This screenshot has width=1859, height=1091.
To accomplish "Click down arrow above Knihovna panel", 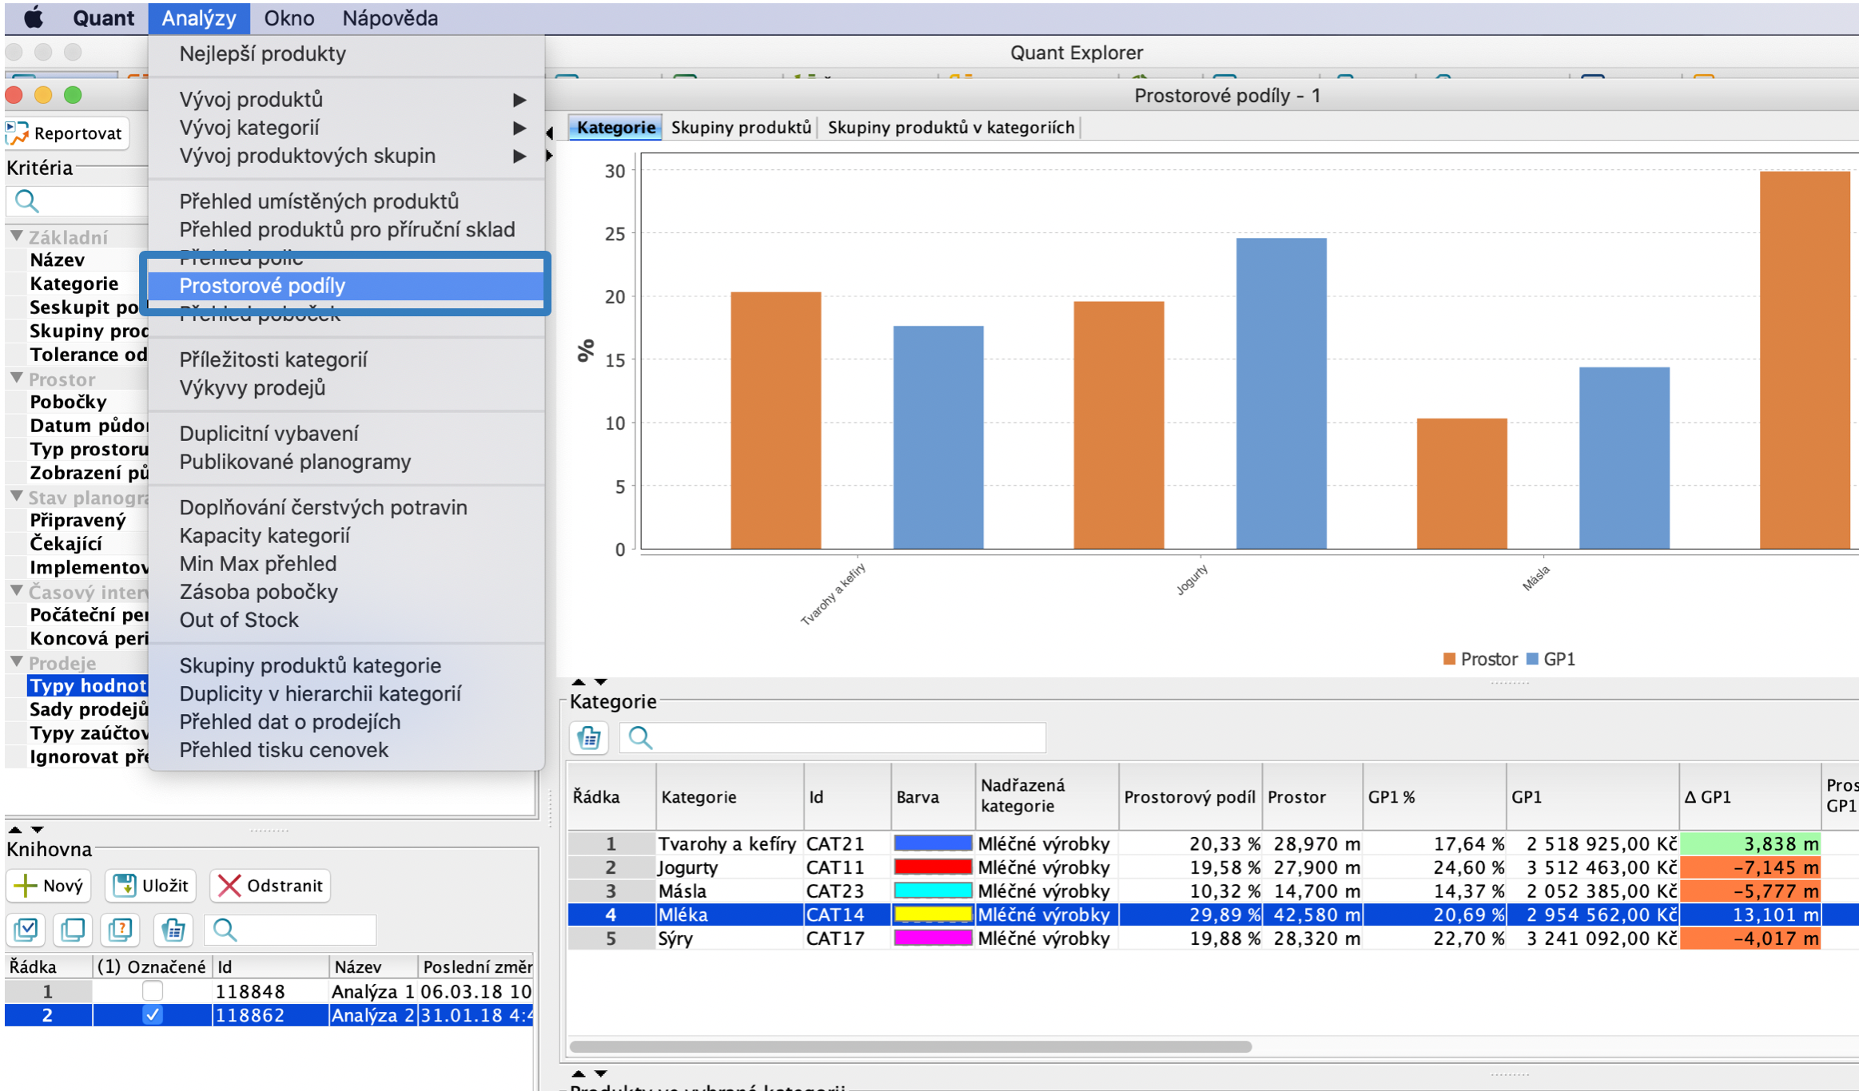I will [37, 830].
